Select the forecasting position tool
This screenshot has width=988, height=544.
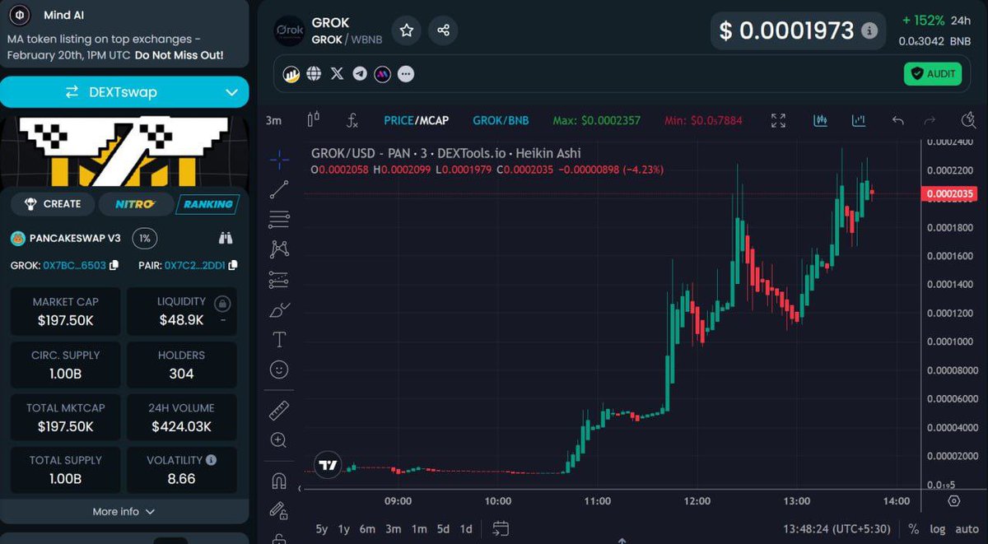(x=279, y=280)
